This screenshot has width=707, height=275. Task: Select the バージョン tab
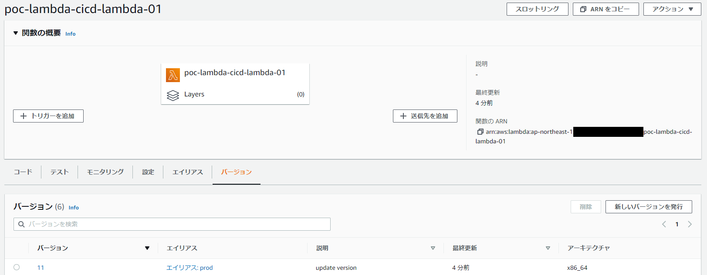tap(237, 172)
